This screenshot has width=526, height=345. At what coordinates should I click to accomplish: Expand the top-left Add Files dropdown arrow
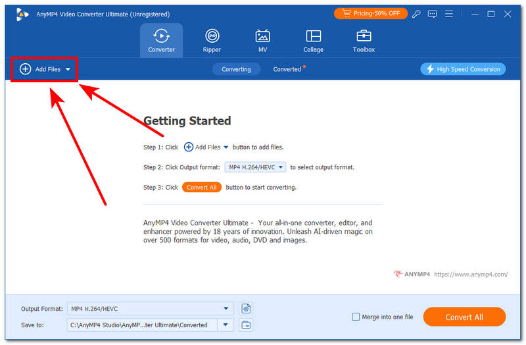(x=68, y=70)
